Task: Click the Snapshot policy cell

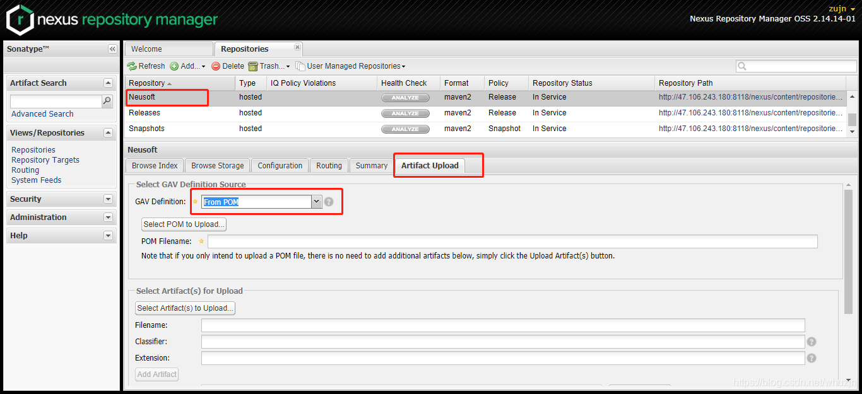Action: click(504, 129)
